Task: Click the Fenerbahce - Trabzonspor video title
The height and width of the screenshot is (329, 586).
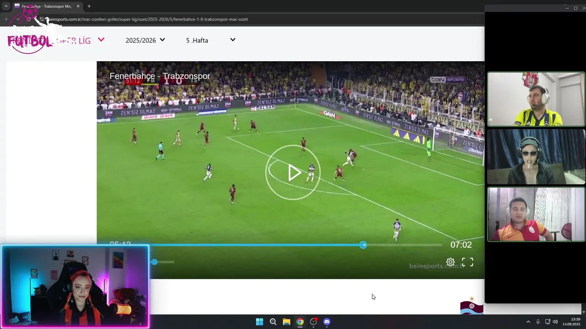Action: pos(160,76)
